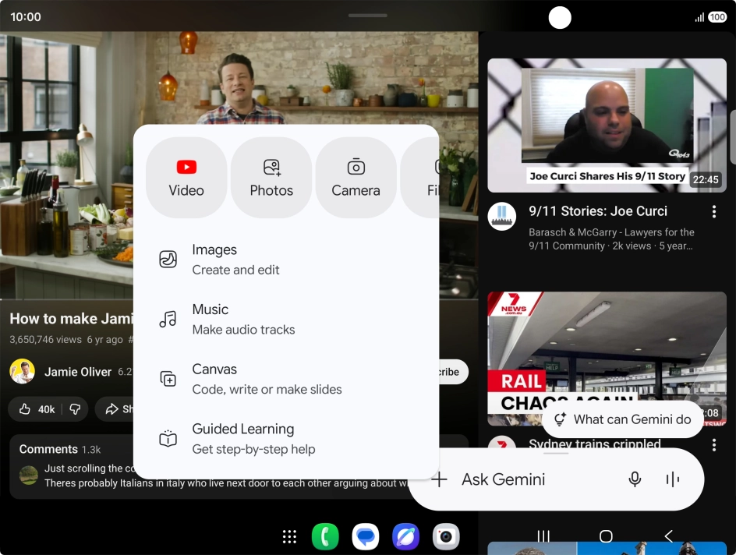Image resolution: width=736 pixels, height=555 pixels.
Task: Choose Photos in the Gemini attach menu
Action: 271,178
